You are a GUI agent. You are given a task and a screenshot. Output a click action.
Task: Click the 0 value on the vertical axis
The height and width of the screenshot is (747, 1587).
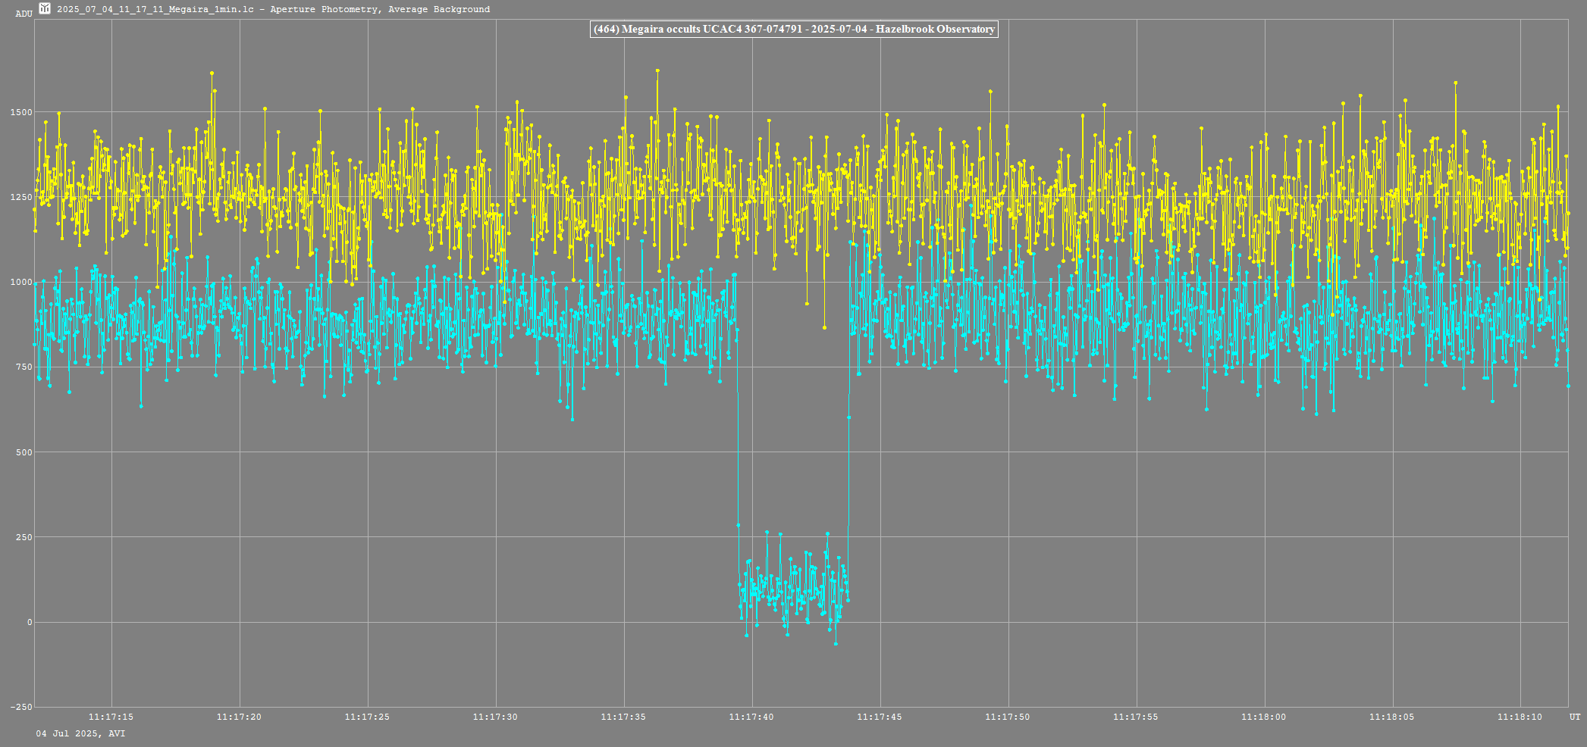click(x=30, y=622)
